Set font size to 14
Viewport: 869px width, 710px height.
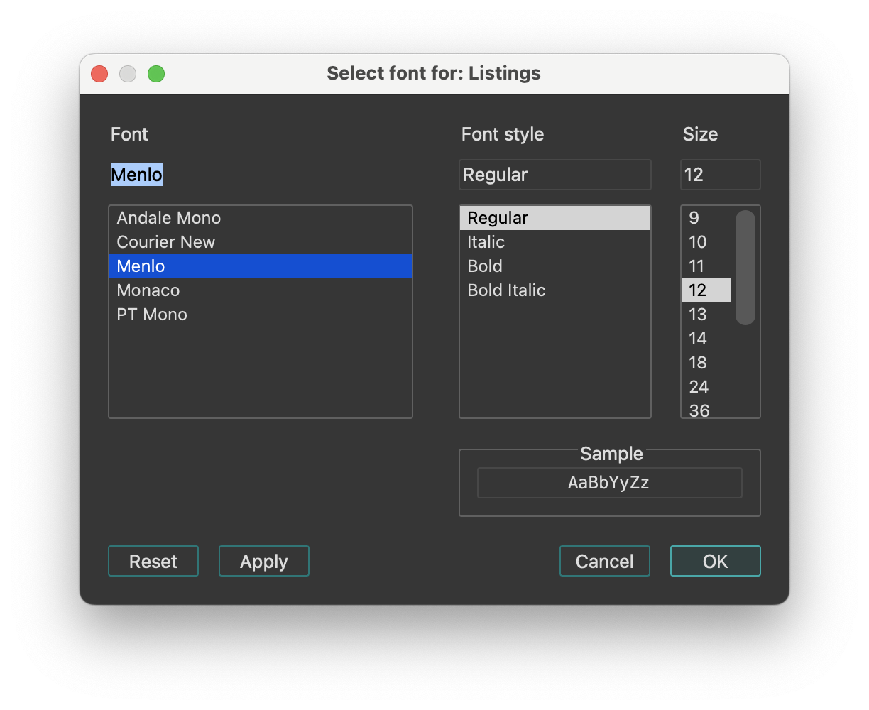697,338
